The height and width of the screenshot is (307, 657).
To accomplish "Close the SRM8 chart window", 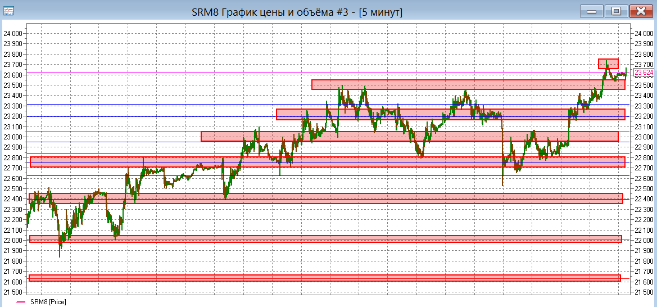I will pyautogui.click(x=641, y=11).
